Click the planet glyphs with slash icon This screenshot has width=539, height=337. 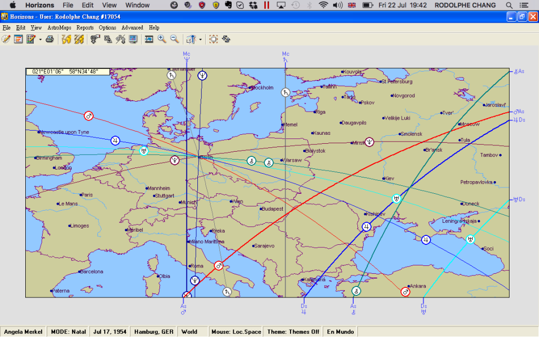pos(121,39)
